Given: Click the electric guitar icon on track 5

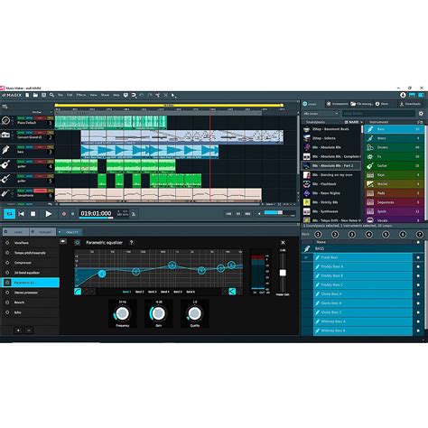Looking at the screenshot, I should pyautogui.click(x=5, y=179).
